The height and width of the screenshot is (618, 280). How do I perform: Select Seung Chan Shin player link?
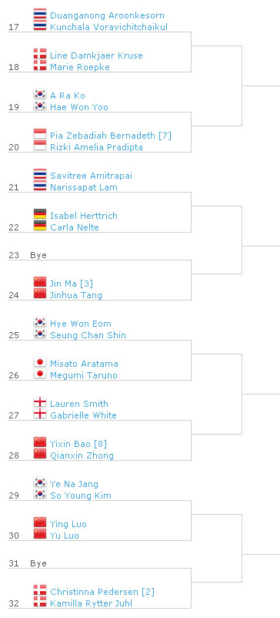tap(88, 335)
